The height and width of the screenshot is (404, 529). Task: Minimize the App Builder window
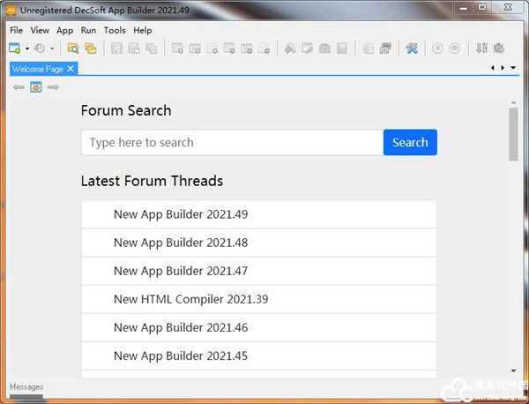[464, 8]
